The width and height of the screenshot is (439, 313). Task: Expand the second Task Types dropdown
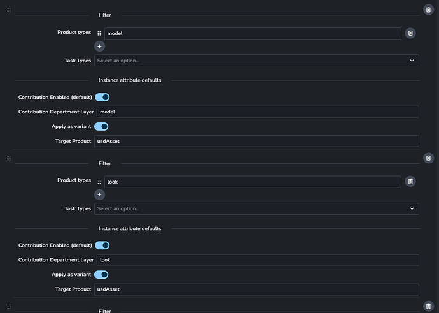click(x=256, y=208)
